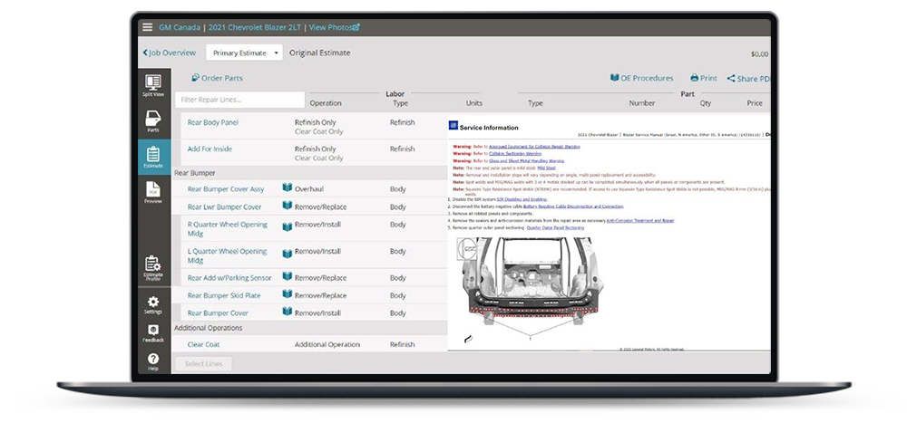Open the hamburger menu
Image resolution: width=907 pixels, height=423 pixels.
(148, 27)
